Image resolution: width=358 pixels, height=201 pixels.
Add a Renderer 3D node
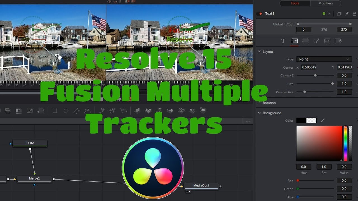point(203,111)
